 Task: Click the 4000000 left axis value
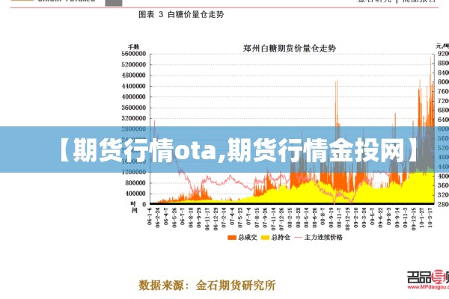133,96
